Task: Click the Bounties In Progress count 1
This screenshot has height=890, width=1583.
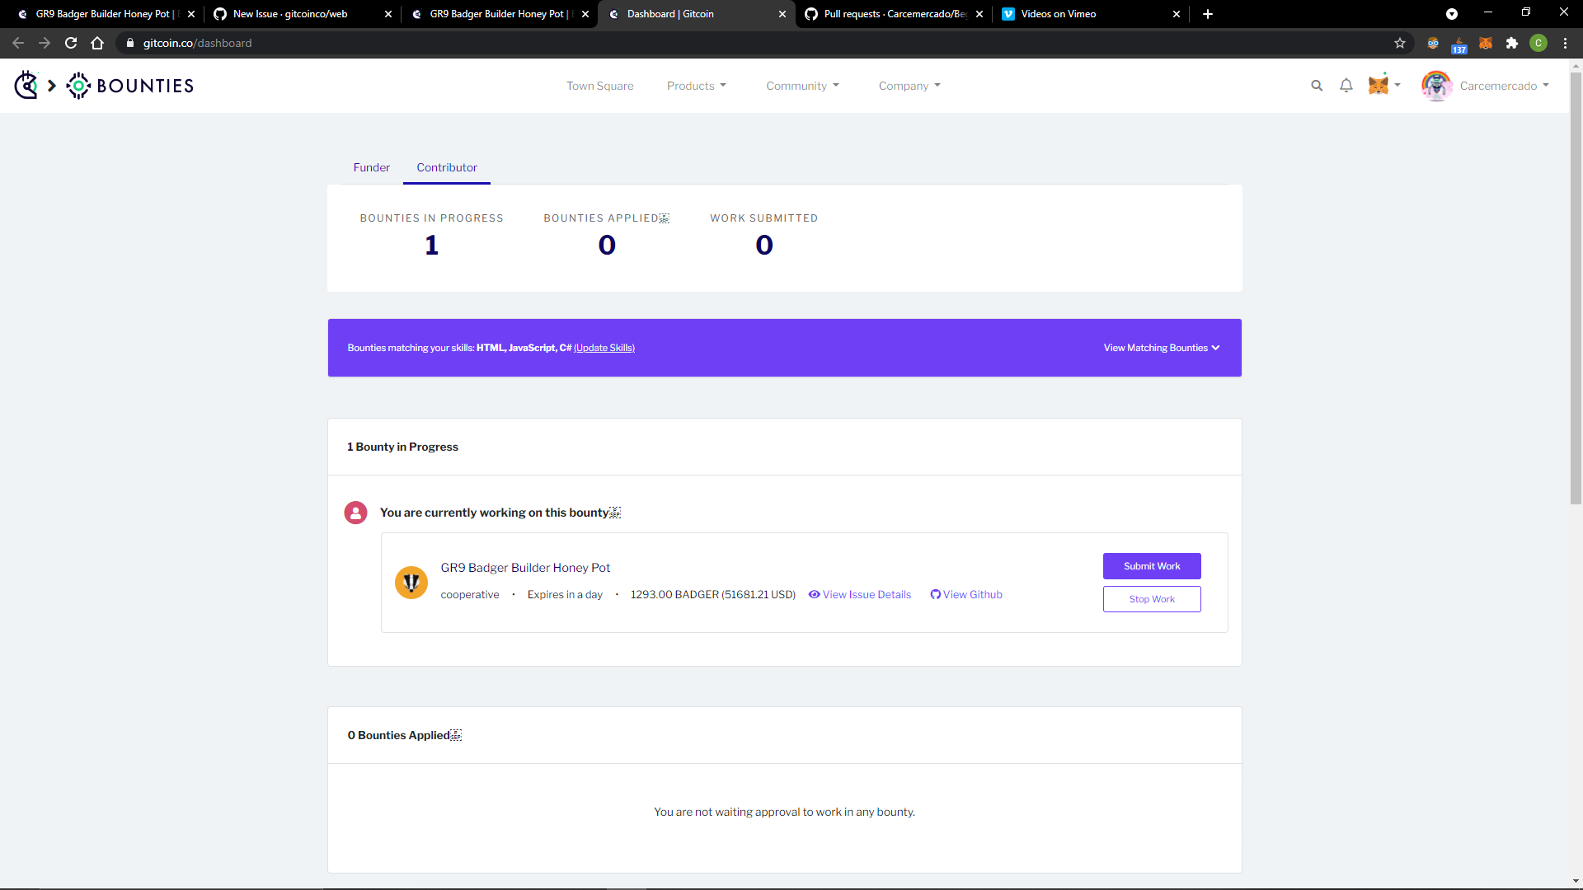Action: click(x=431, y=245)
